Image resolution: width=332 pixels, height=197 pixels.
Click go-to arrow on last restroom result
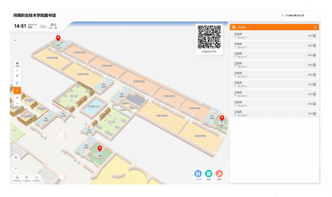click(x=314, y=114)
